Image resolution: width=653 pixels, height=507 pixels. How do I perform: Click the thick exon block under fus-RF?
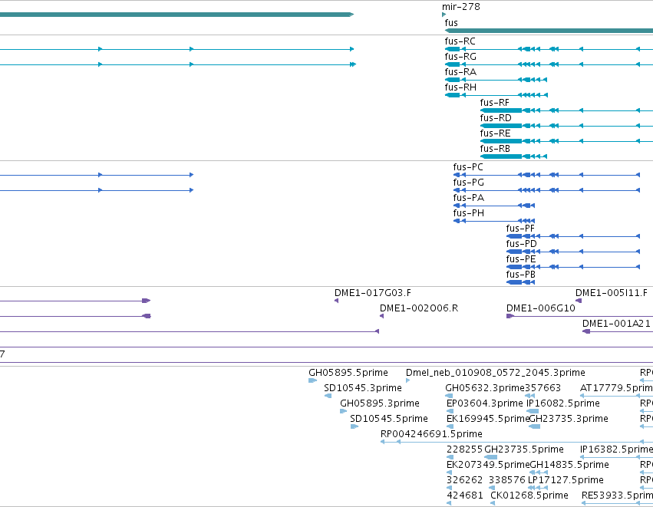501,110
